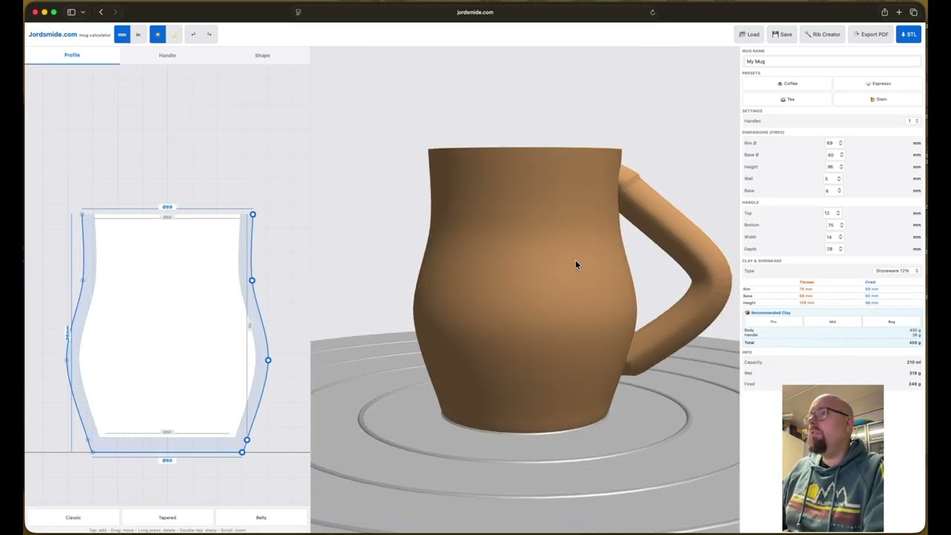Viewport: 951px width, 535px height.
Task: Click Export PDF button
Action: pyautogui.click(x=871, y=34)
